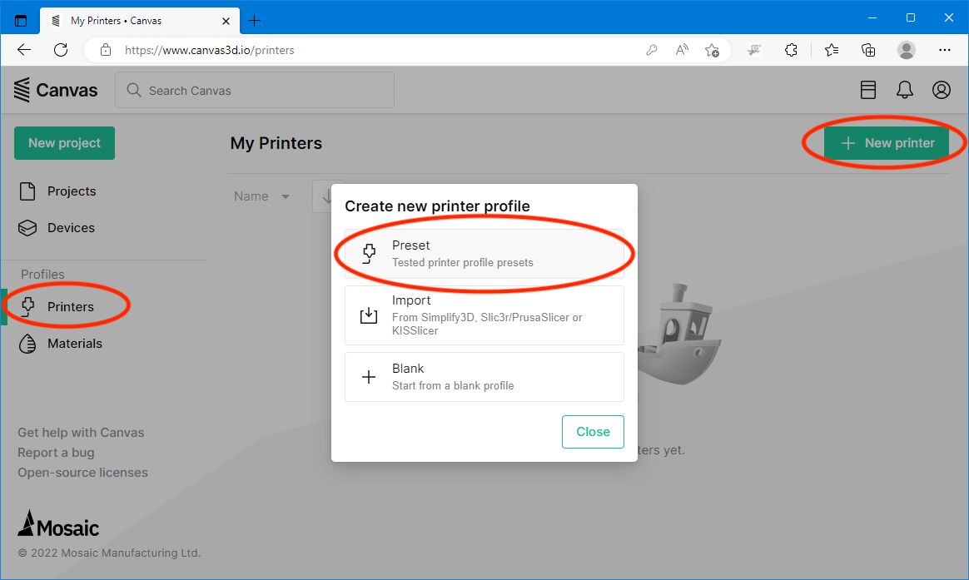Click the Mosaic logo
The width and height of the screenshot is (969, 580).
pyautogui.click(x=59, y=524)
